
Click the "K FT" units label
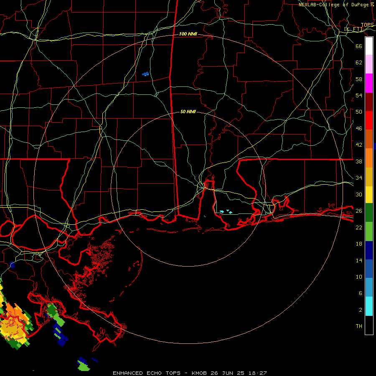pyautogui.click(x=354, y=29)
